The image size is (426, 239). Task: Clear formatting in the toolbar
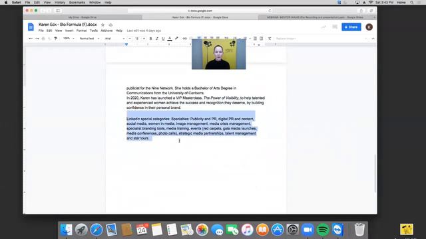[270, 39]
